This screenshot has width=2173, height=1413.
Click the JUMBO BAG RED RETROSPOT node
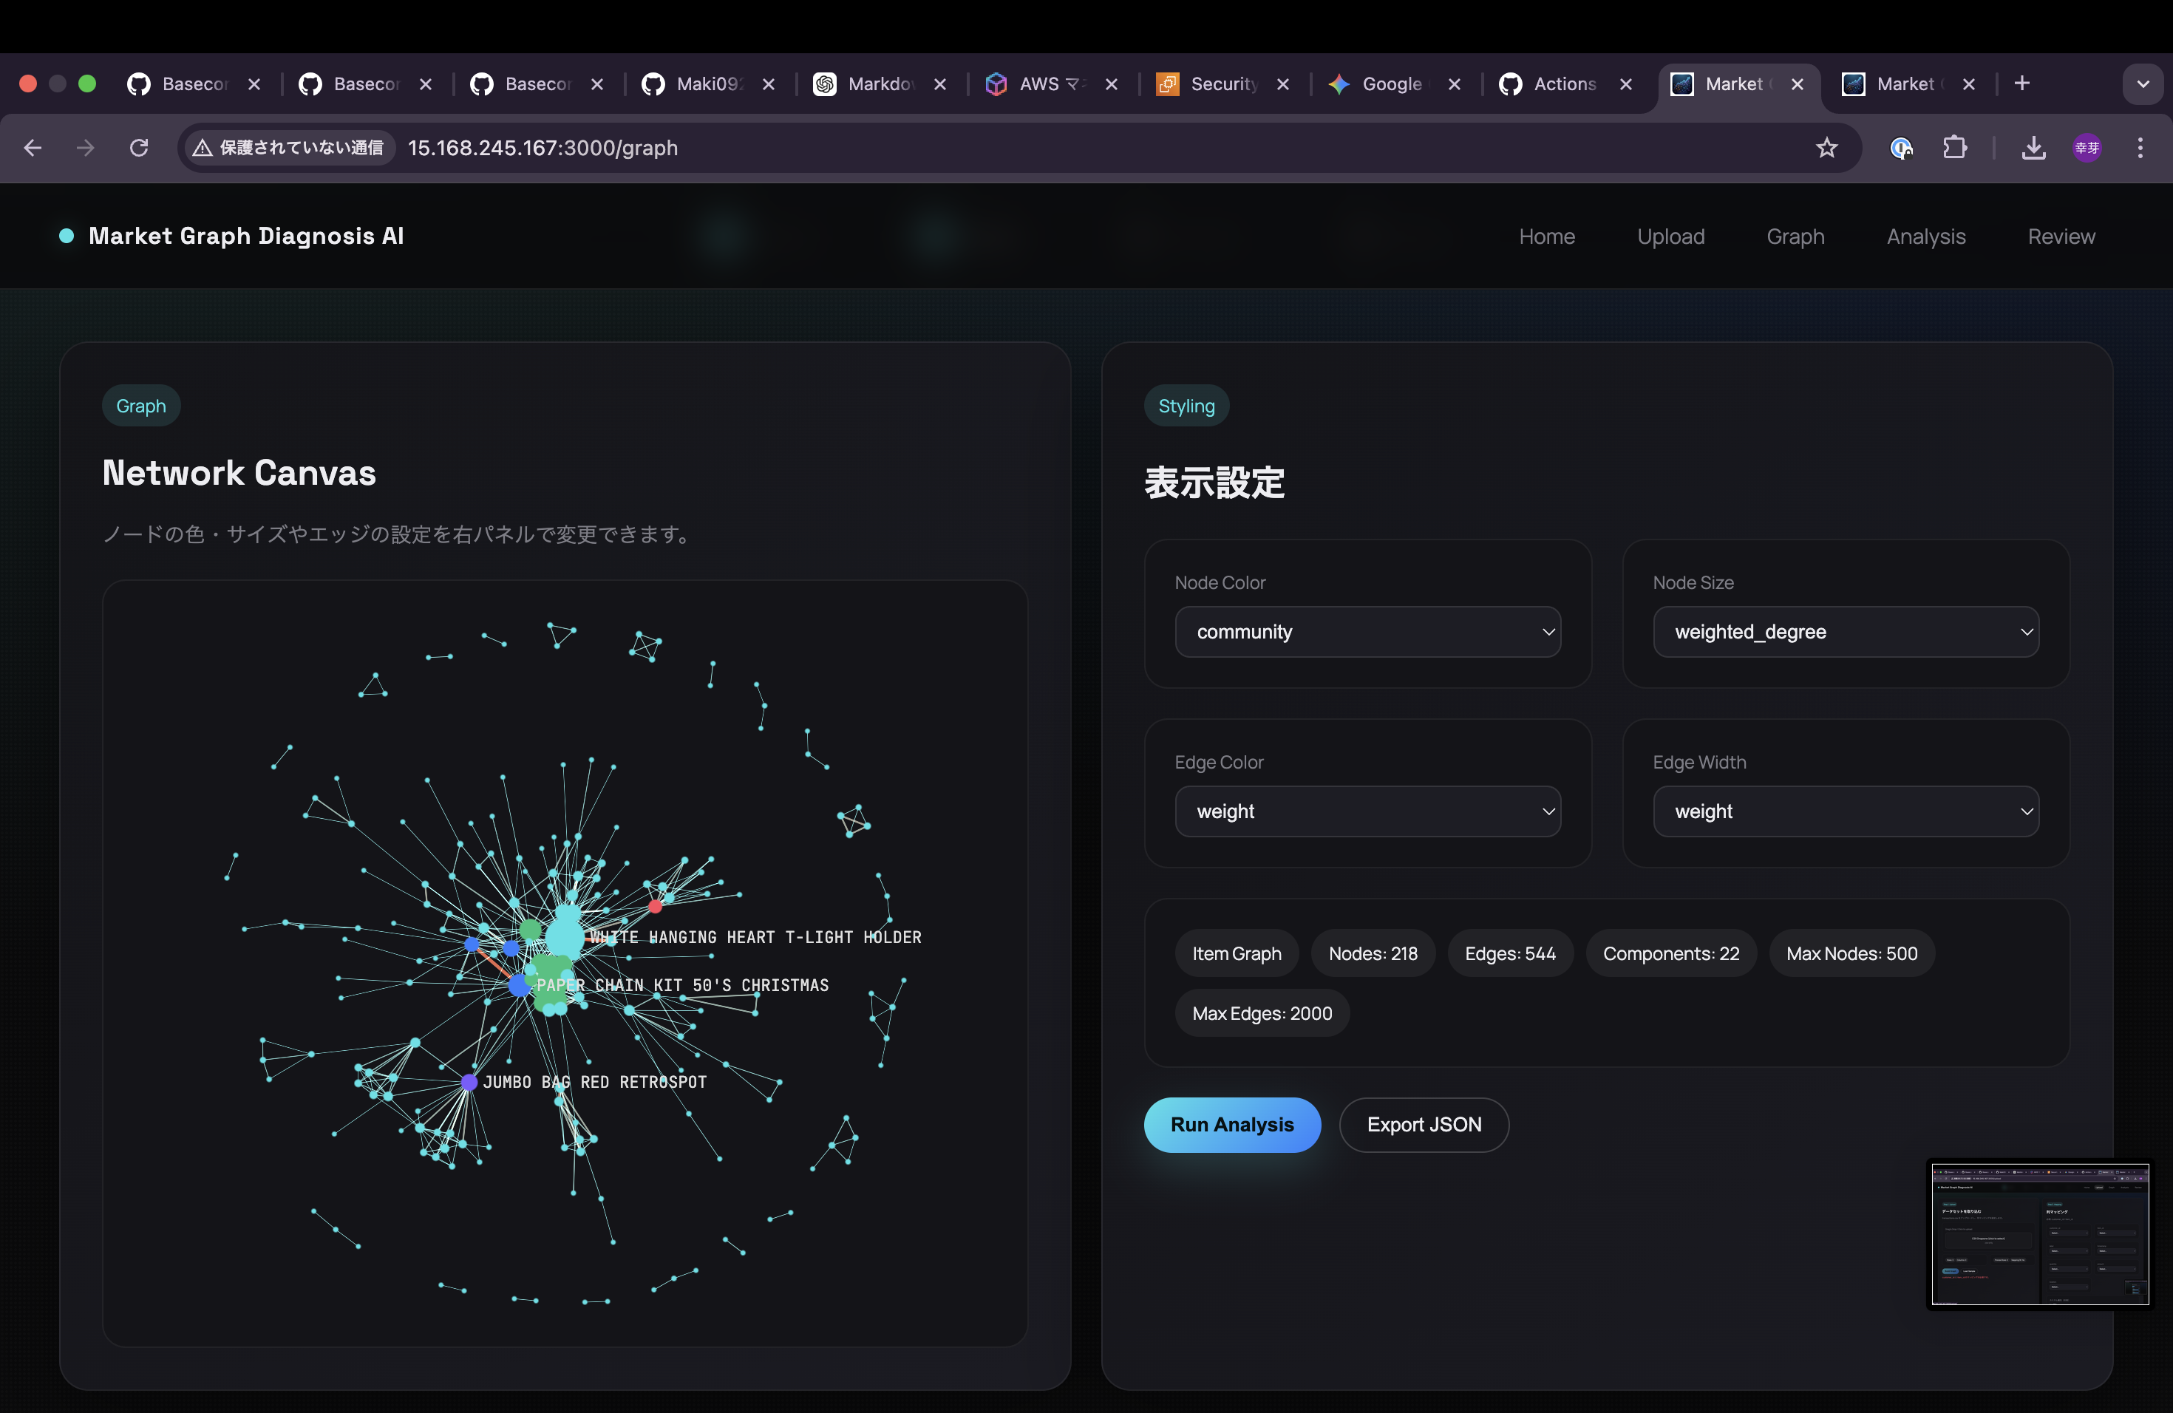[x=469, y=1083]
